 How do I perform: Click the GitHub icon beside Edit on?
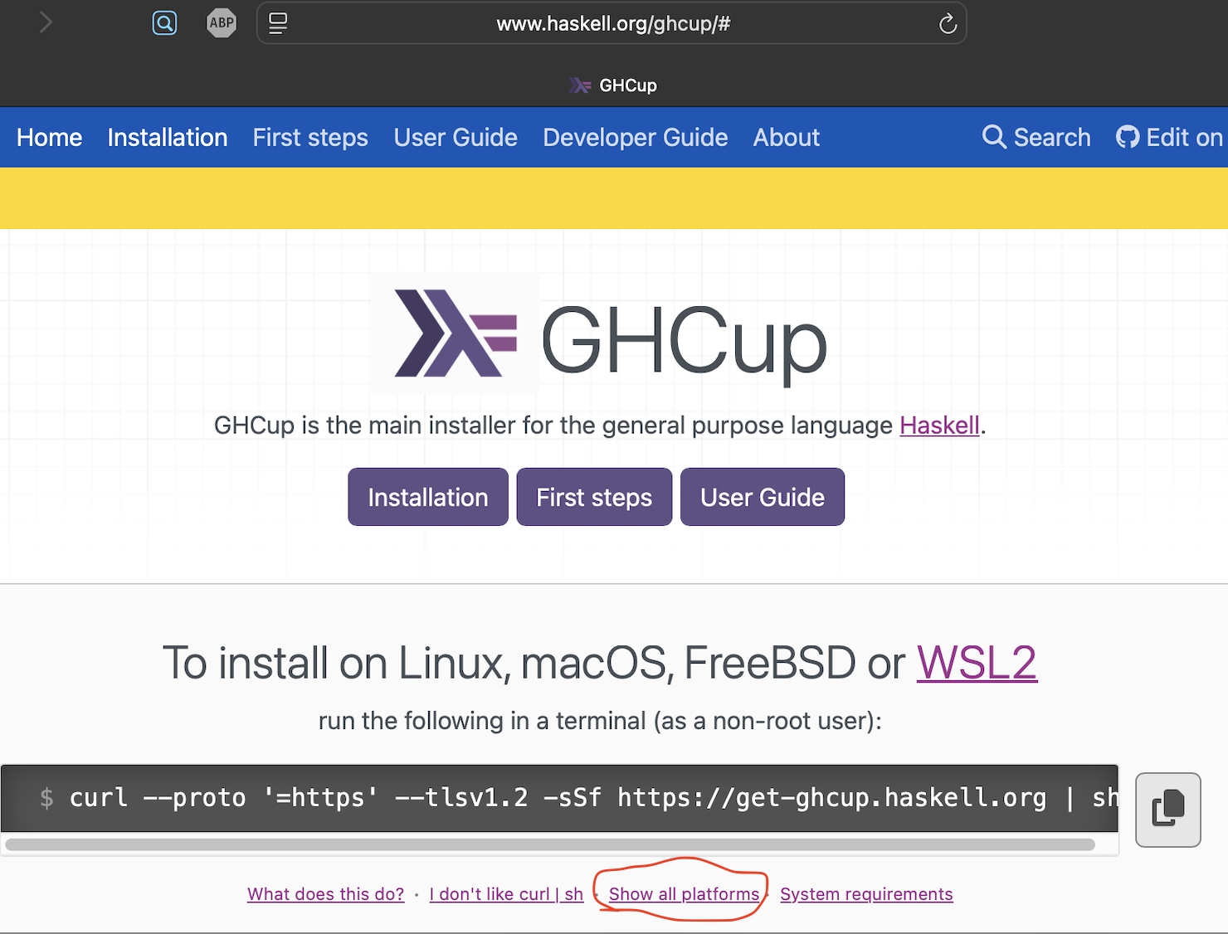click(x=1128, y=137)
